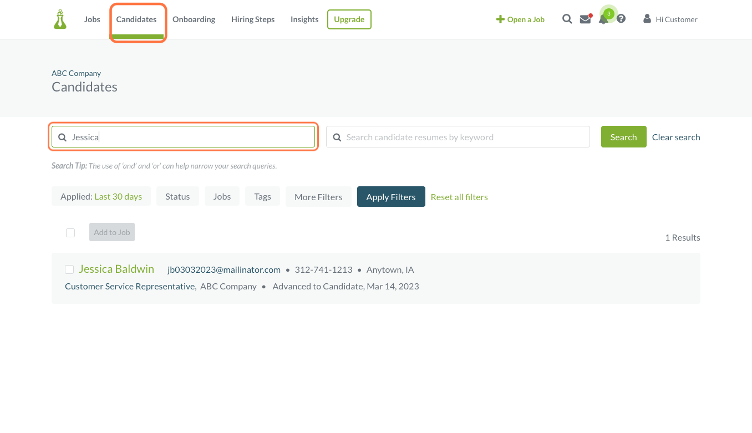Open the help question mark icon
The image size is (752, 433).
[x=621, y=19]
